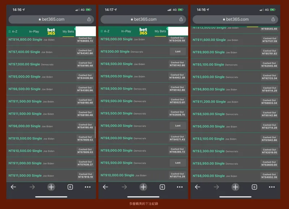Viewport: 289px width, 209px height.
Task: Tap the plus new-tab icon on the middle phone
Action: point(143,187)
